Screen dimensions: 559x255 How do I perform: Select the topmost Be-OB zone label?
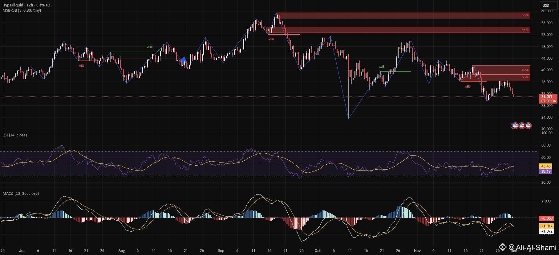point(525,15)
